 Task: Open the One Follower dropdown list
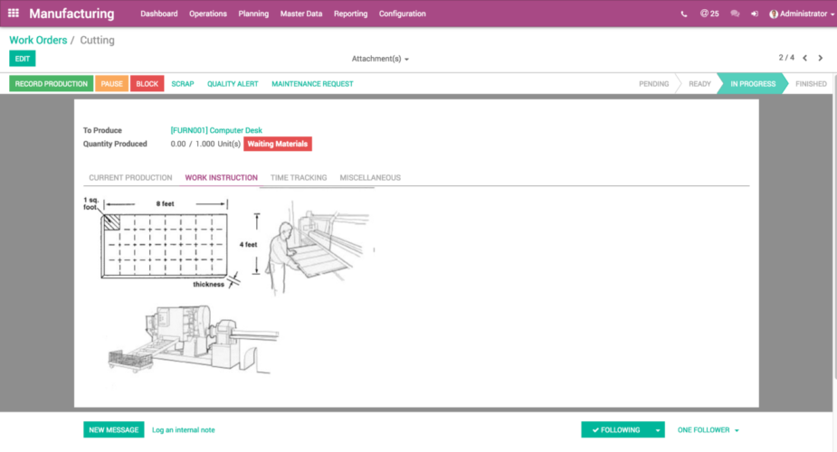(x=709, y=430)
